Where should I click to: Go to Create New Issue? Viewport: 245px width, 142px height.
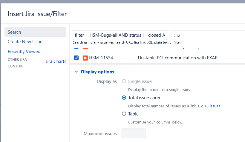point(25,42)
